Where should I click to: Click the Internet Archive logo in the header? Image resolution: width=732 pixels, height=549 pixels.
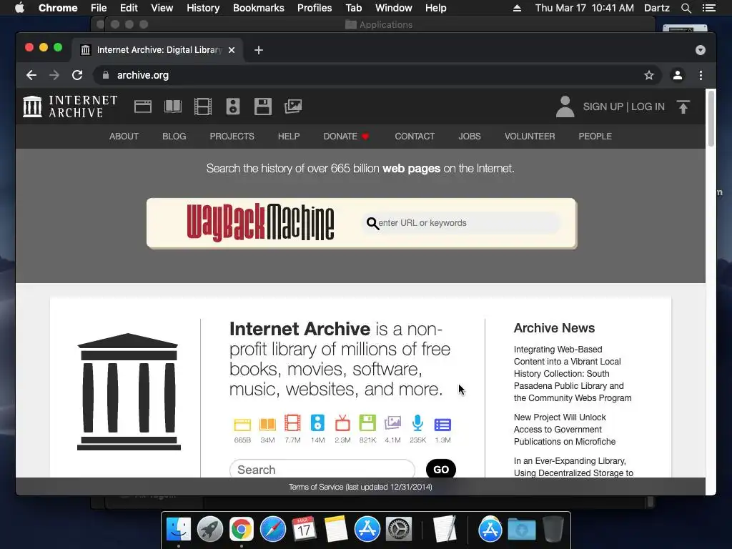(70, 107)
